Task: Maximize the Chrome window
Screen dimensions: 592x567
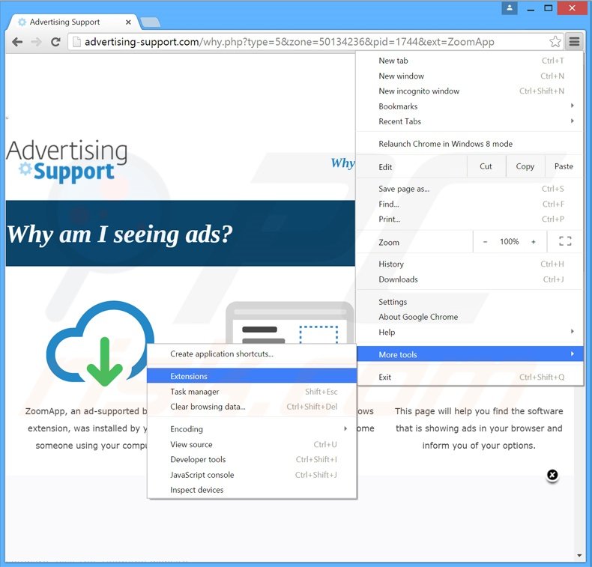Action: coord(549,8)
